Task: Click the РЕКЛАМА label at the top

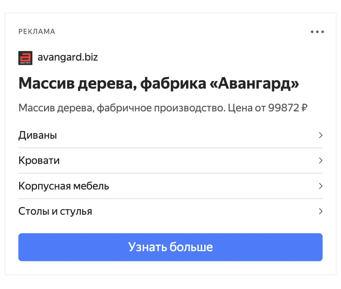Action: coord(37,32)
